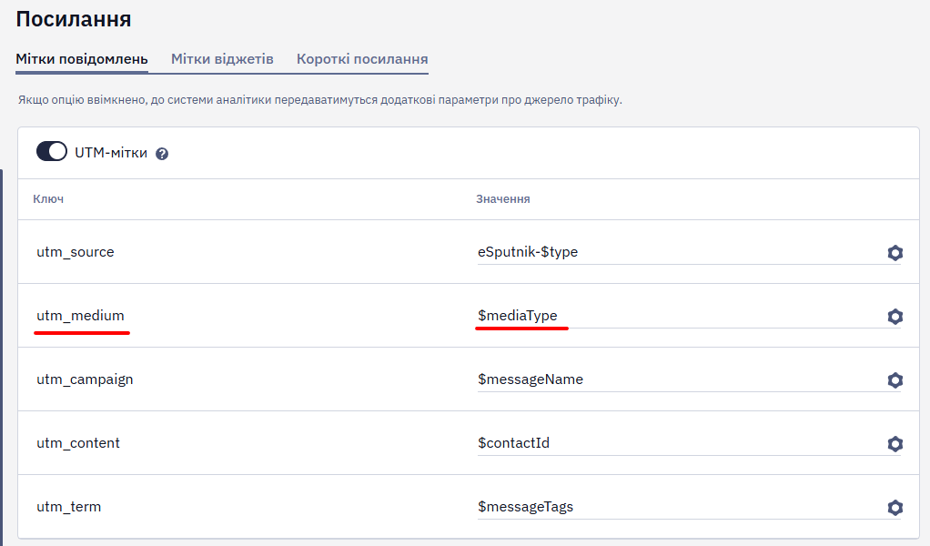Click the Значення column header
The height and width of the screenshot is (546, 930).
503,199
